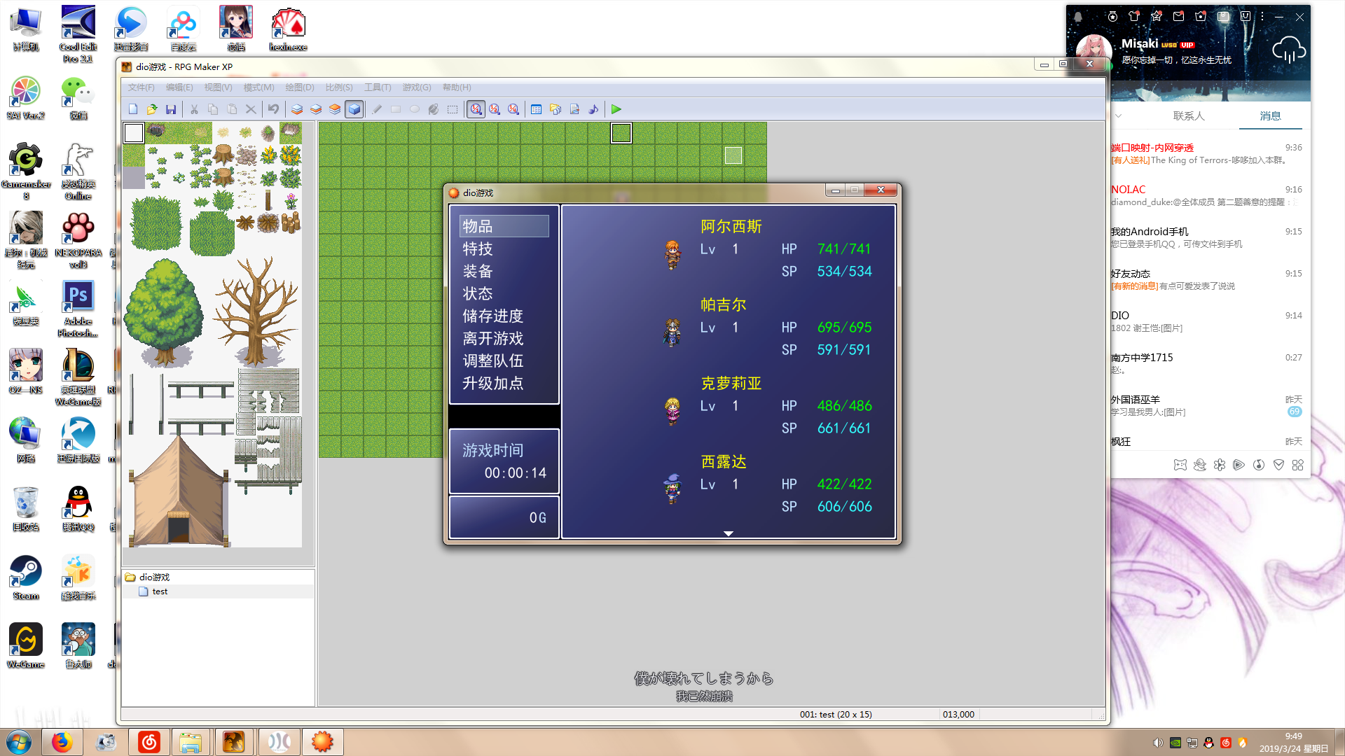Image resolution: width=1345 pixels, height=756 pixels.
Task: Expand the chevron left of 联系人 tab
Action: [x=1119, y=116]
